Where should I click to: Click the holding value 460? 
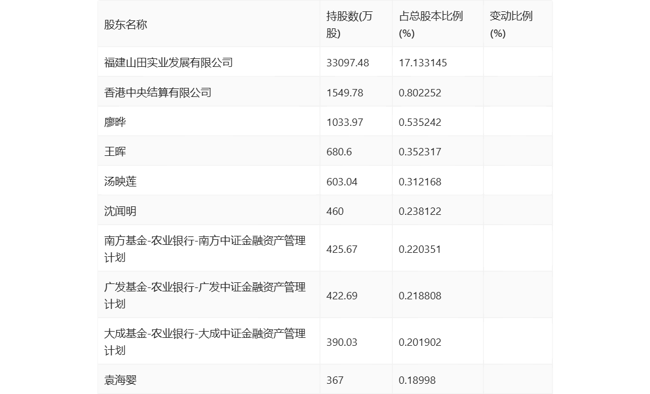point(335,211)
